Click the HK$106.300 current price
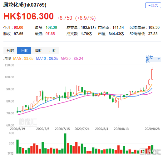This screenshot has height=157, width=163. point(28,16)
